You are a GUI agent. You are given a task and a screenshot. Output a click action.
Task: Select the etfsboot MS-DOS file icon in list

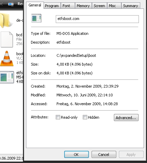(7, 77)
